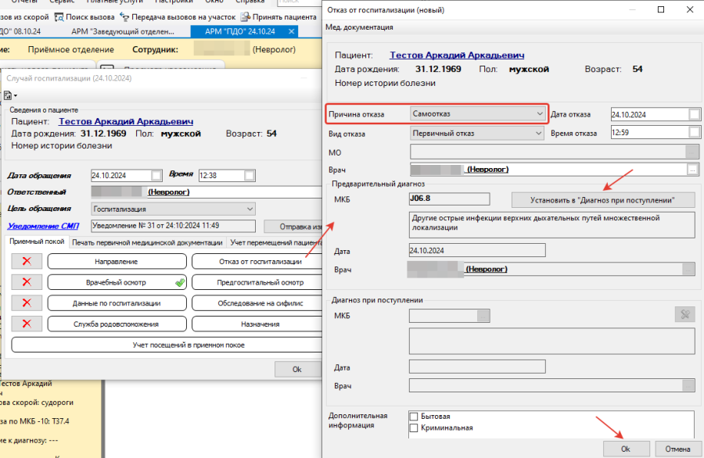
Task: Click Врачебный осмотр button
Action: 117,282
